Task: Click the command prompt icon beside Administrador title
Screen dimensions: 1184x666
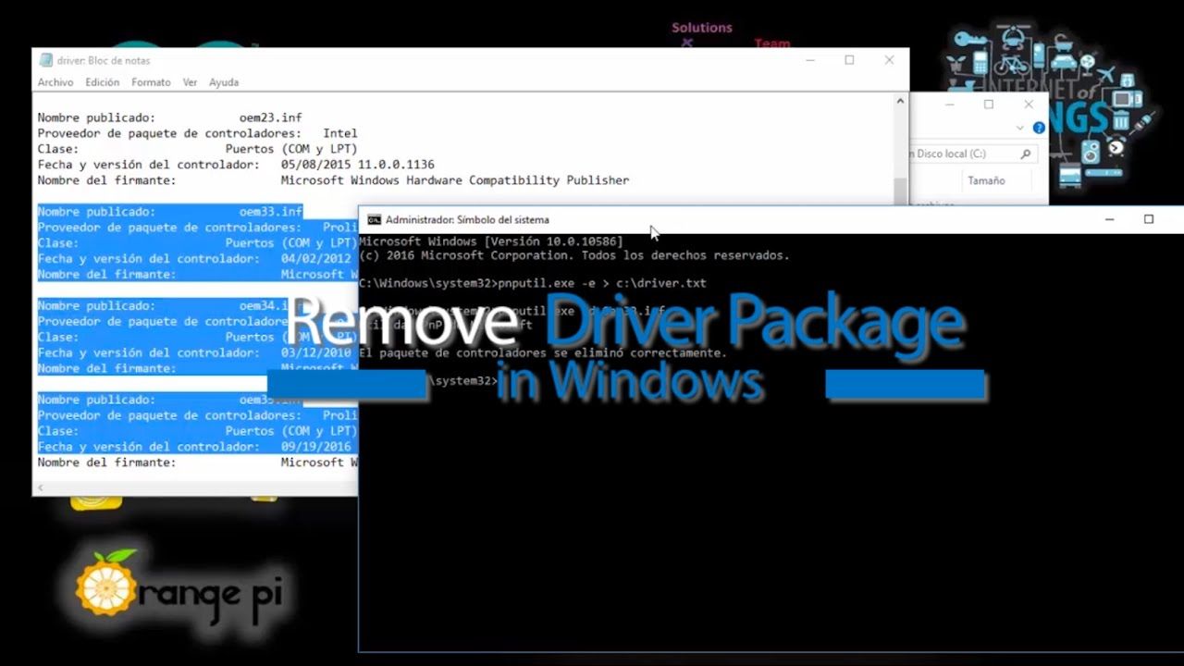Action: pyautogui.click(x=374, y=219)
